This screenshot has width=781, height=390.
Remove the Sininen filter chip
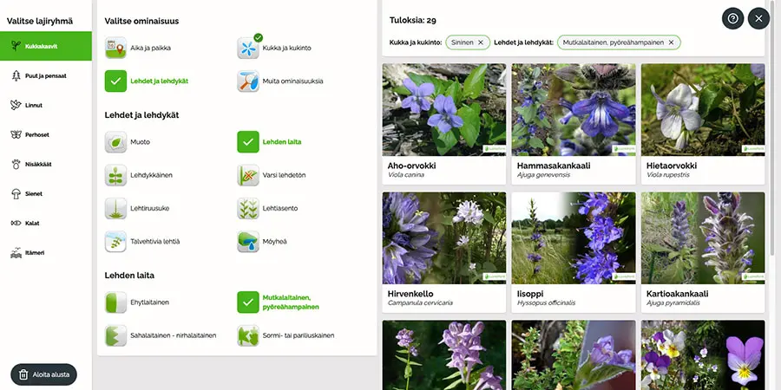(x=480, y=42)
